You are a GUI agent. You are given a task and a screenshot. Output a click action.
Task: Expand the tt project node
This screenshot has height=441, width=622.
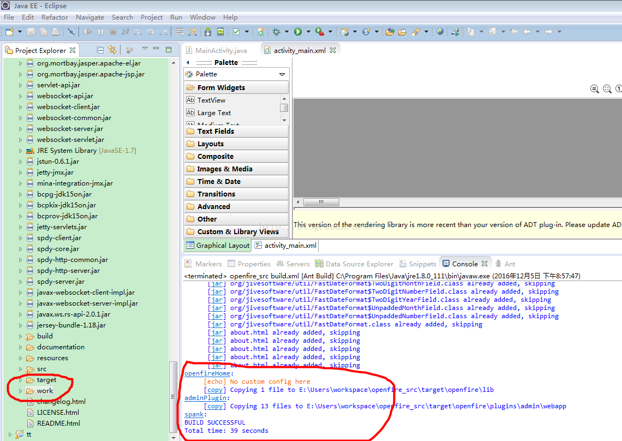click(10, 434)
